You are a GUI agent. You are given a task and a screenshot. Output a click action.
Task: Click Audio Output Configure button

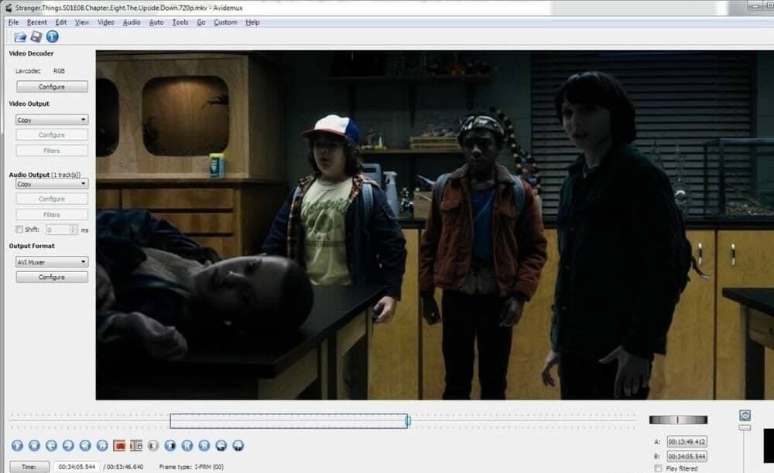52,199
